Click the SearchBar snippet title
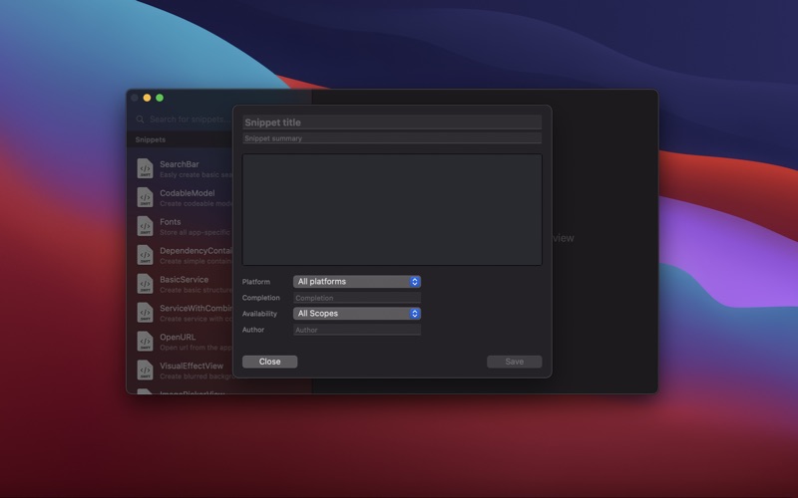The height and width of the screenshot is (498, 798). click(x=180, y=164)
